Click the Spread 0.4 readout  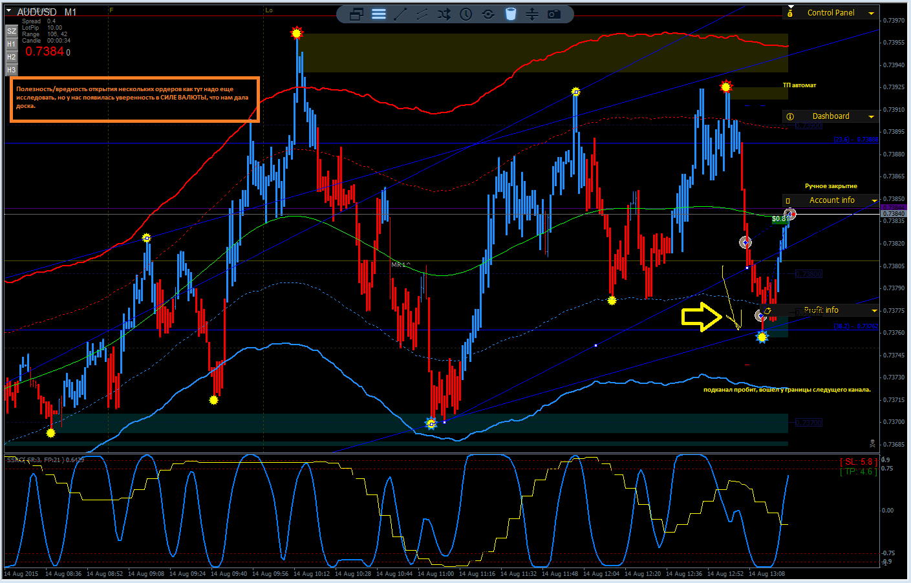tap(39, 21)
